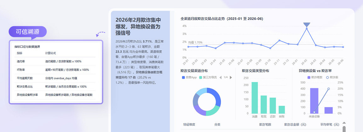Click the headline 2026年2月欺诈集中爆发

click(x=138, y=26)
